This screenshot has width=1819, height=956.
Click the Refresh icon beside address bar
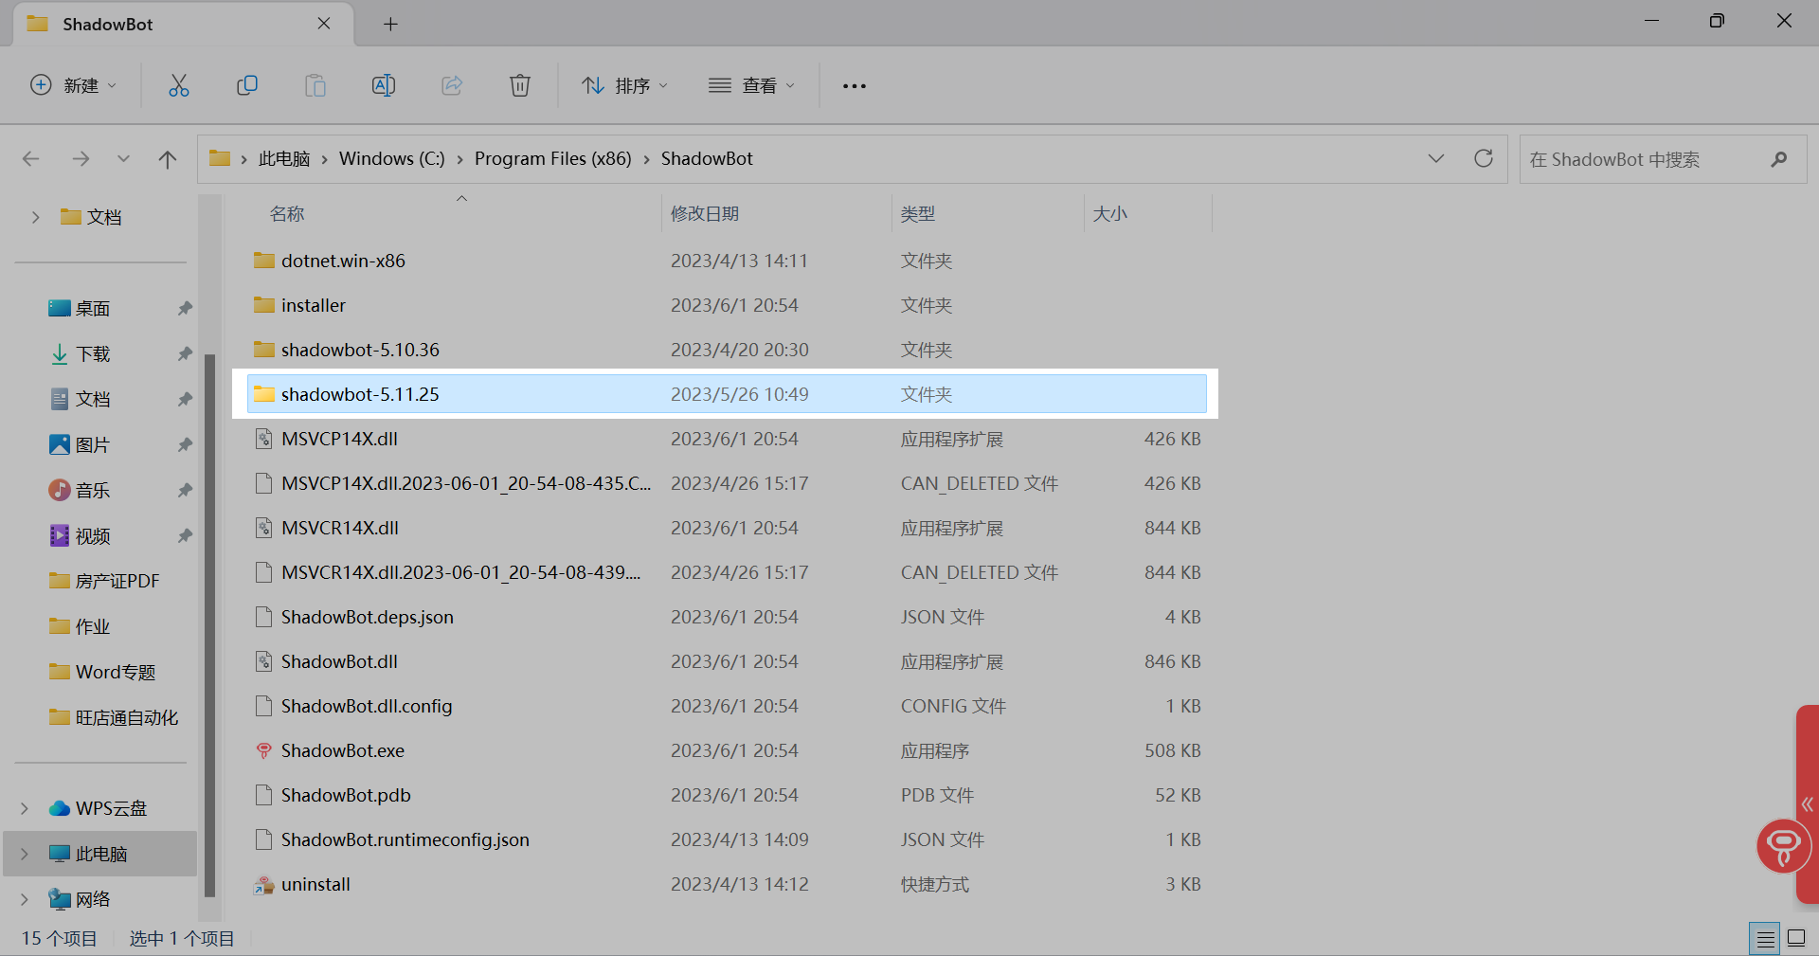(x=1484, y=158)
